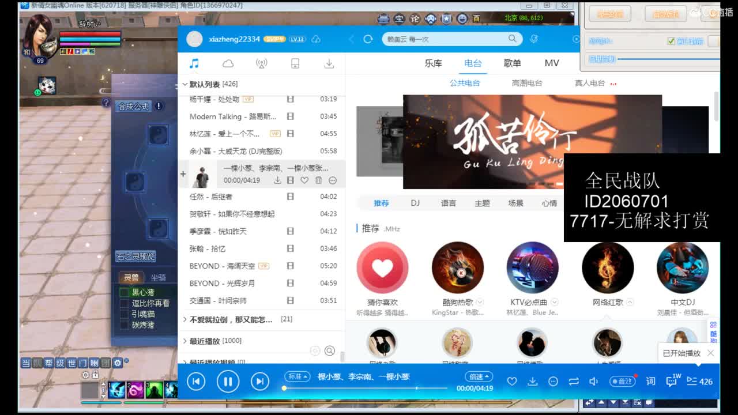Viewport: 738px width, 415px height.
Task: Click the user avatar for xiazheng22334
Action: click(194, 39)
